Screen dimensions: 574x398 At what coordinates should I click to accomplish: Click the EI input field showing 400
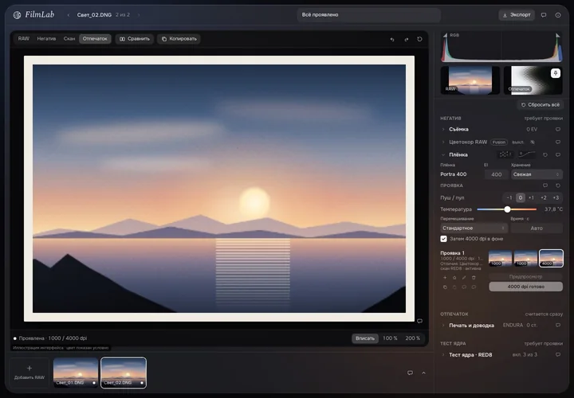(x=496, y=174)
